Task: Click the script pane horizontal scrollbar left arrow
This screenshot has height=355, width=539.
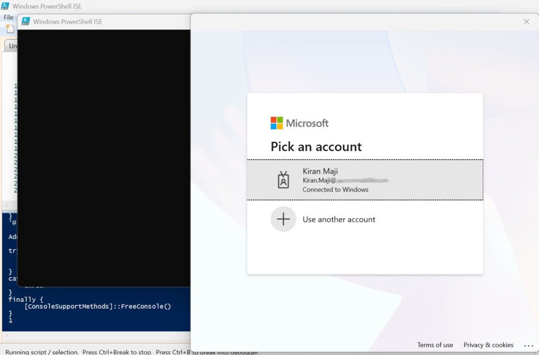Action: [6, 205]
